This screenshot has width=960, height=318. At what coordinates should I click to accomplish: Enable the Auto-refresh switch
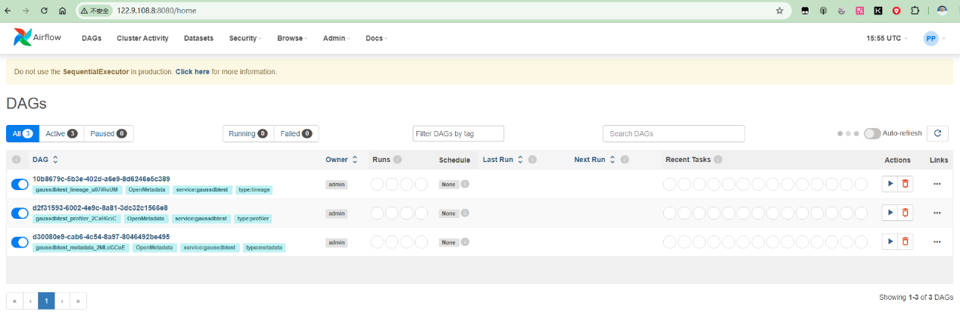(x=872, y=133)
